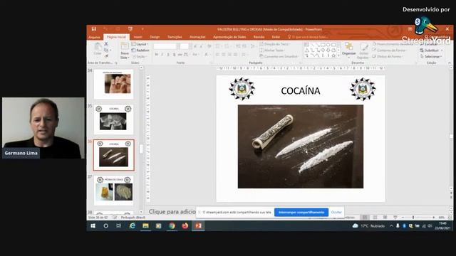This screenshot has width=456, height=256.
Task: Click the zoom slider handle
Action: coord(413,218)
